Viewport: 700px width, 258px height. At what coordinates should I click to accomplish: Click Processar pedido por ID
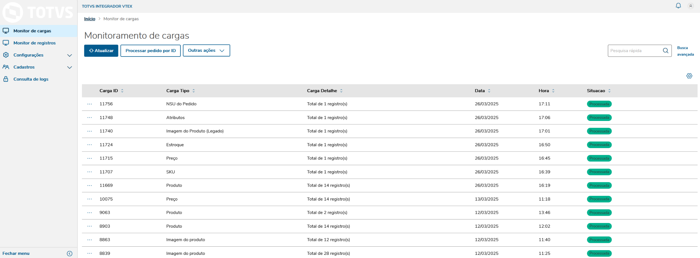[x=150, y=51]
